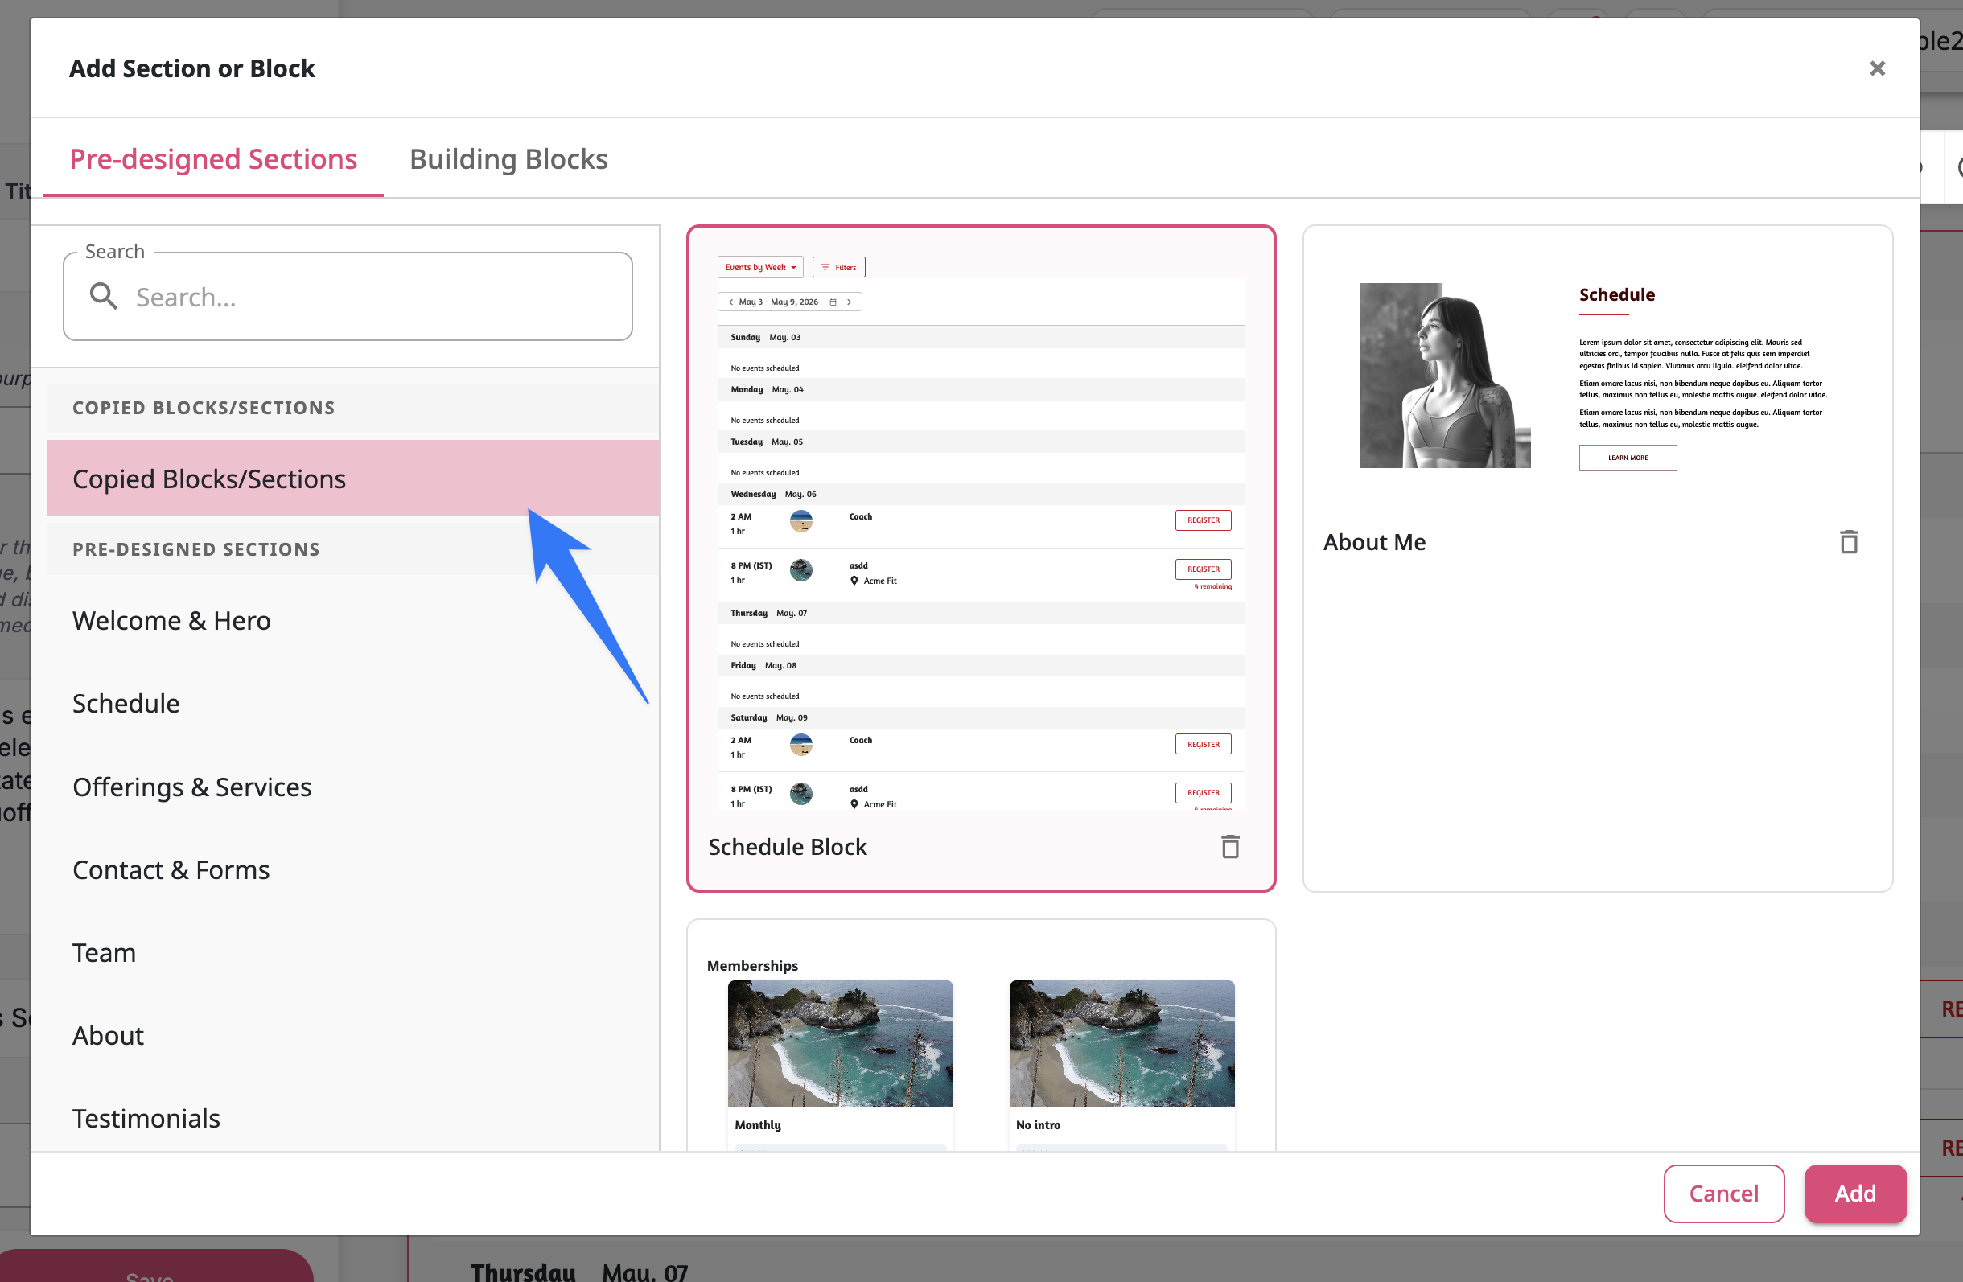The height and width of the screenshot is (1282, 1963).
Task: Click the search magnifier icon
Action: pyautogui.click(x=103, y=295)
